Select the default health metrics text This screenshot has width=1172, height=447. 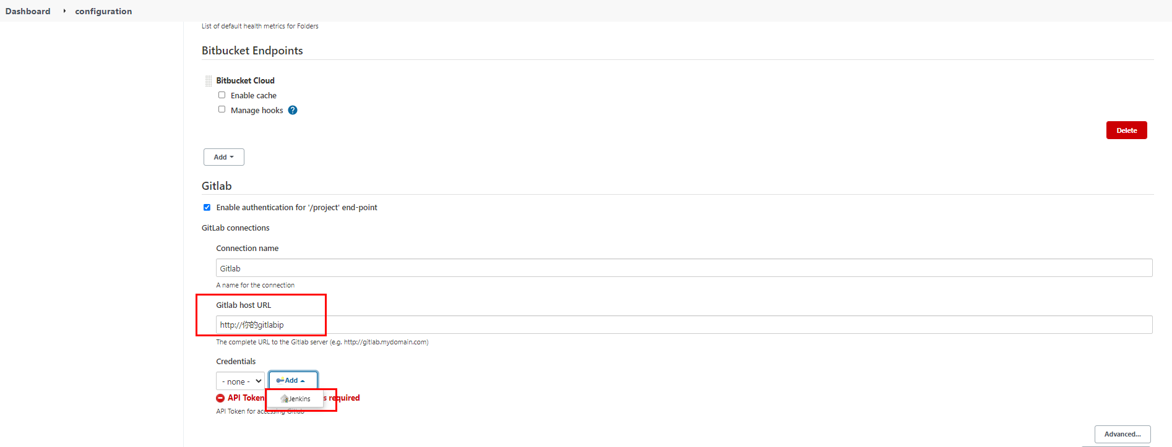pyautogui.click(x=260, y=26)
